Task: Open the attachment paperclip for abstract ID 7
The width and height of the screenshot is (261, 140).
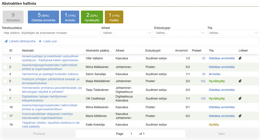Action: coord(240,98)
